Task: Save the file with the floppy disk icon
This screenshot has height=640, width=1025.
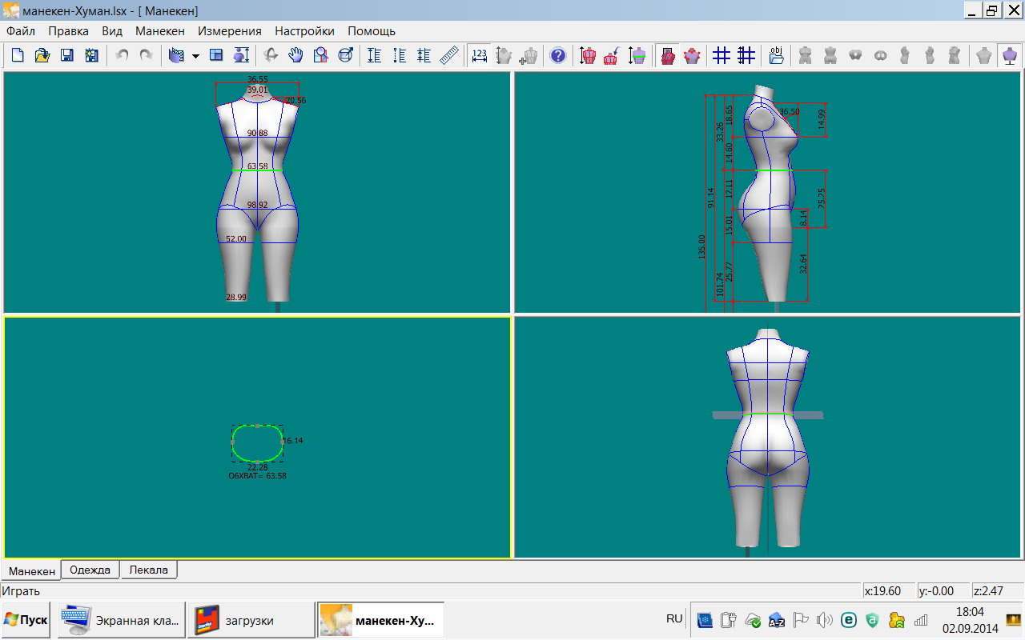Action: (x=67, y=55)
